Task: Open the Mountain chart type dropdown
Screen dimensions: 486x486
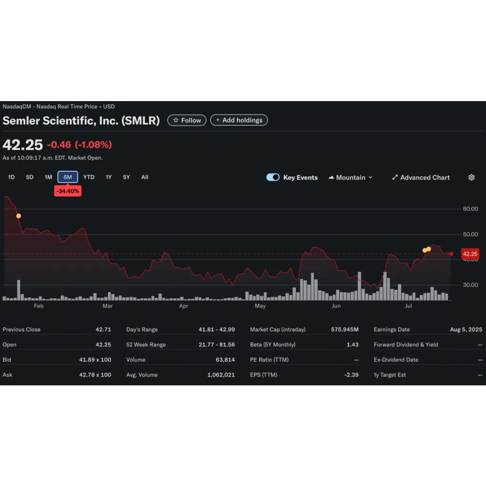Action: point(350,178)
